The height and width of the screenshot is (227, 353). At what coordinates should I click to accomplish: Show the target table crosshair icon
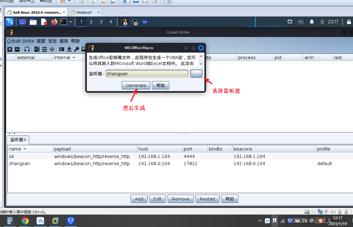tap(52, 49)
